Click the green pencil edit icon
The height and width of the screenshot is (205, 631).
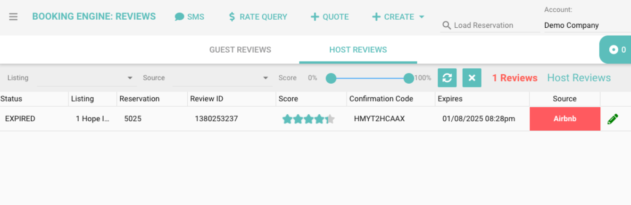[x=613, y=119]
